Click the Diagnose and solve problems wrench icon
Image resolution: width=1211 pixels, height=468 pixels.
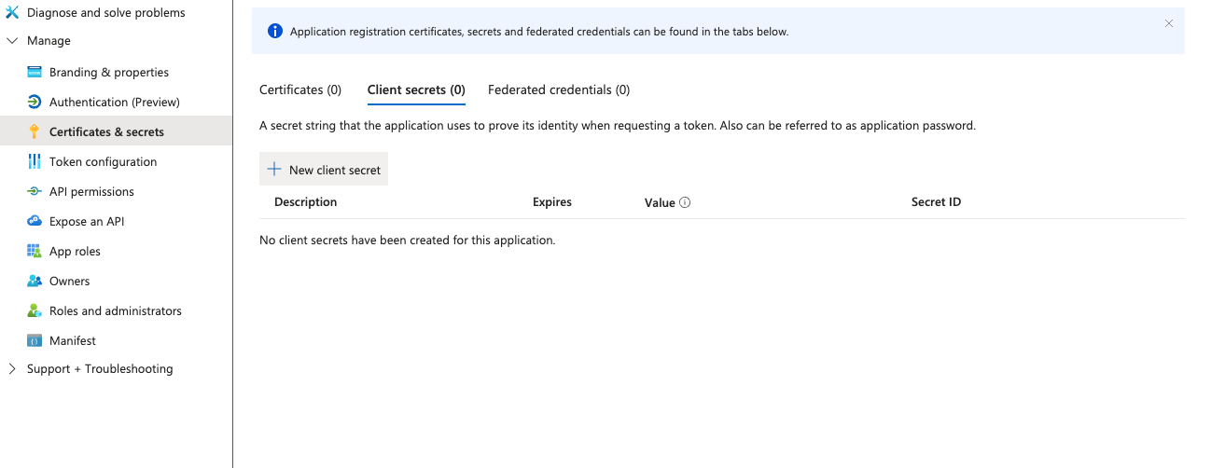click(12, 13)
